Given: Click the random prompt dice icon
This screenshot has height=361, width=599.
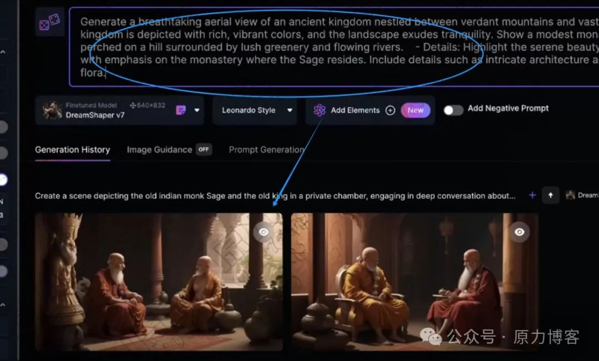Looking at the screenshot, I should pos(50,22).
